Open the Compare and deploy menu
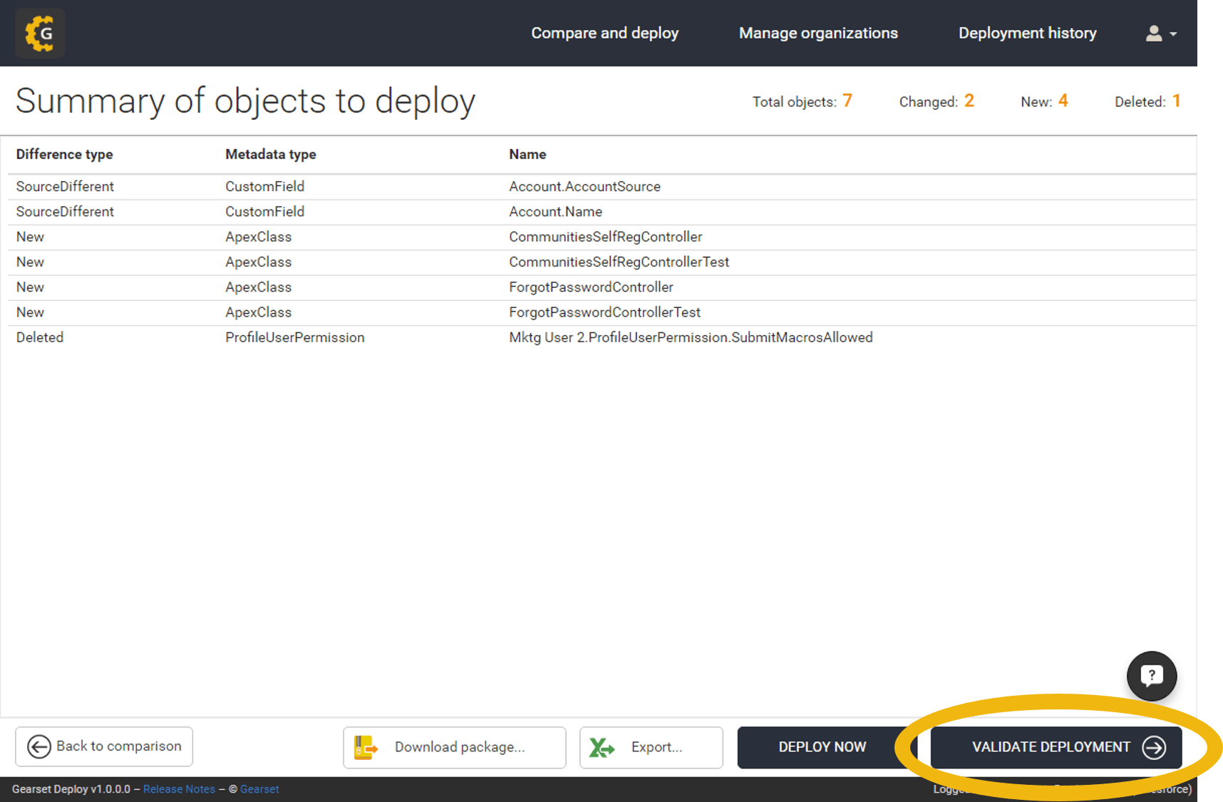The width and height of the screenshot is (1223, 802). (x=604, y=33)
